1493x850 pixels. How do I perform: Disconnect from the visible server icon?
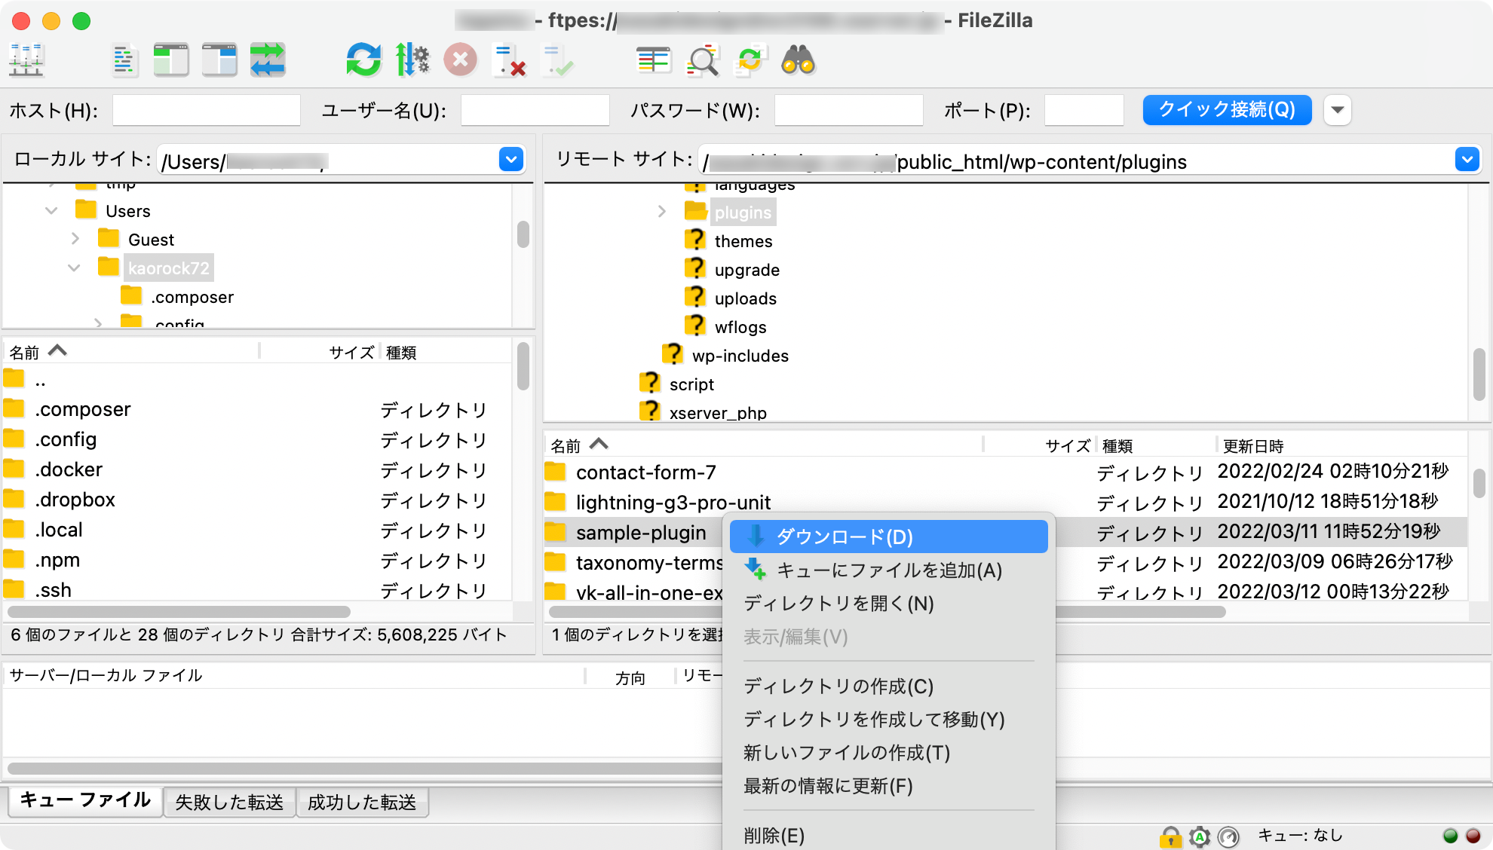[x=509, y=60]
